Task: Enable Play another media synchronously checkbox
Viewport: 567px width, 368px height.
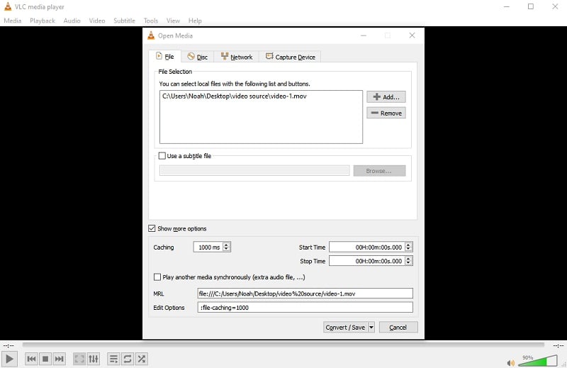Action: click(157, 277)
